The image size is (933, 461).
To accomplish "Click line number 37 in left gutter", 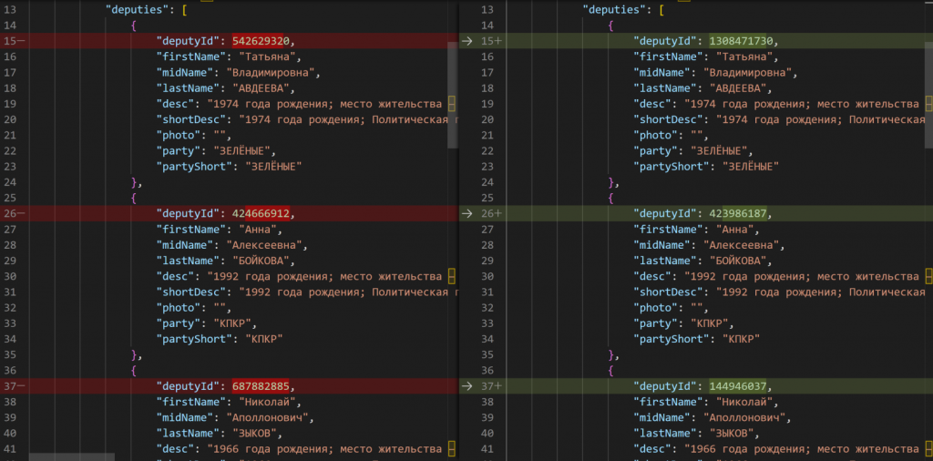I will (x=9, y=386).
